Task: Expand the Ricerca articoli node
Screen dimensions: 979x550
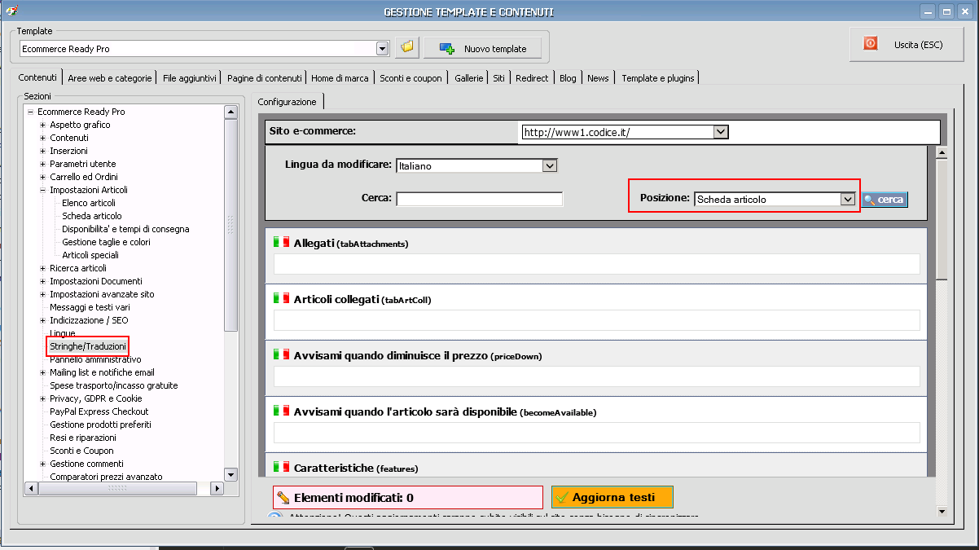Action: pos(42,268)
